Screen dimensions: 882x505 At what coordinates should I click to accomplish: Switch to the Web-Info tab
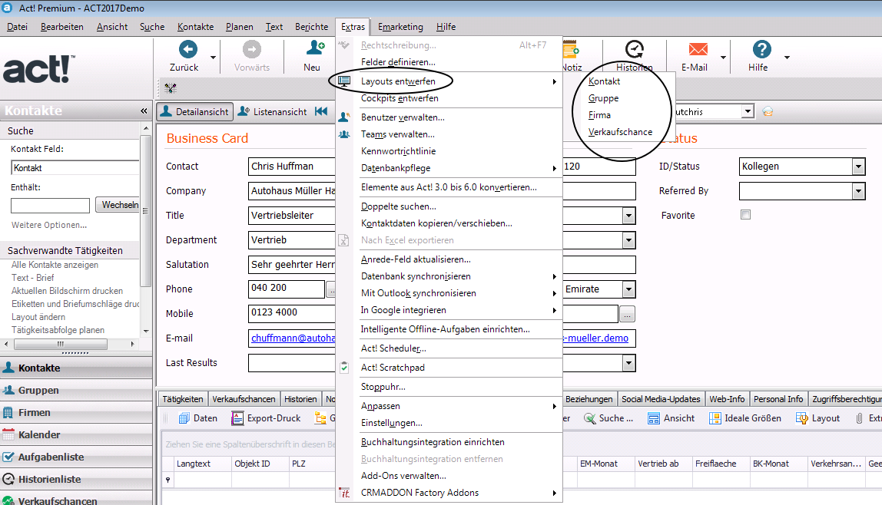[x=727, y=399]
